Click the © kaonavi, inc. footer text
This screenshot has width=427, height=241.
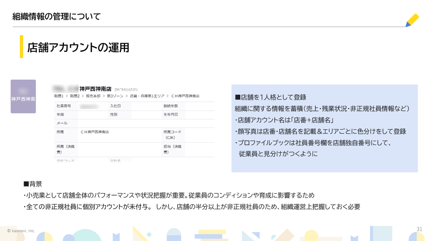click(x=21, y=231)
